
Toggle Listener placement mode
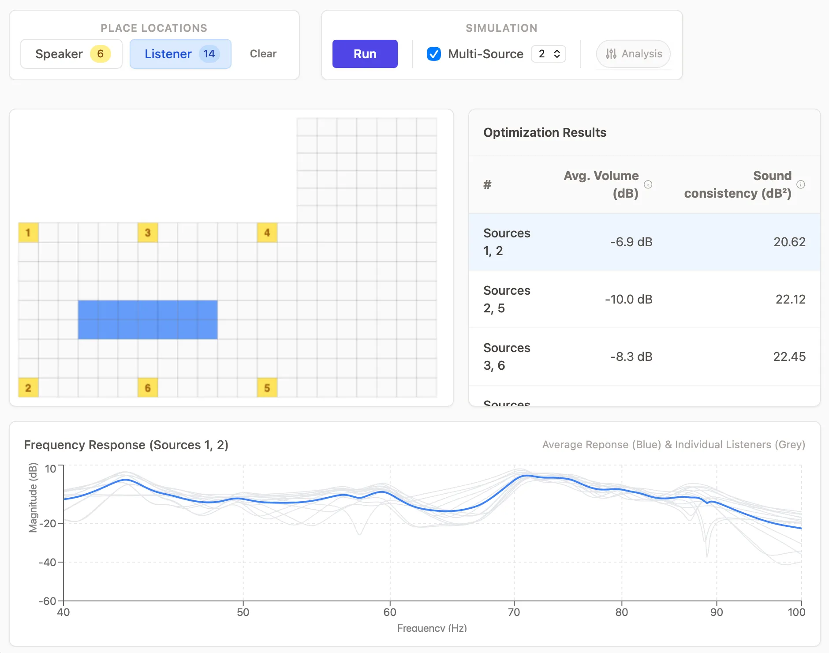[x=180, y=54]
